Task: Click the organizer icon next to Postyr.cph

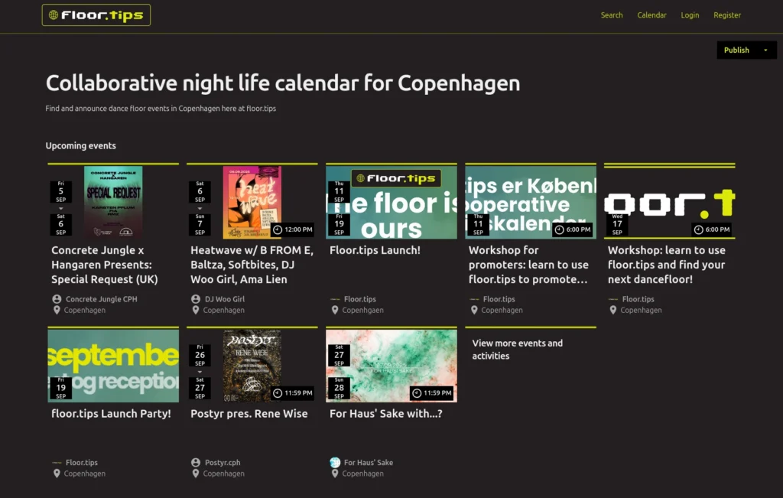Action: coord(196,462)
